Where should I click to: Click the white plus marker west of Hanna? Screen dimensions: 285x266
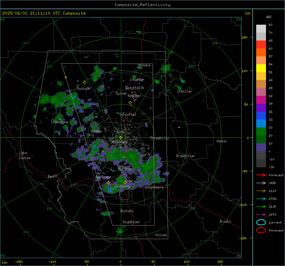pyautogui.click(x=179, y=127)
